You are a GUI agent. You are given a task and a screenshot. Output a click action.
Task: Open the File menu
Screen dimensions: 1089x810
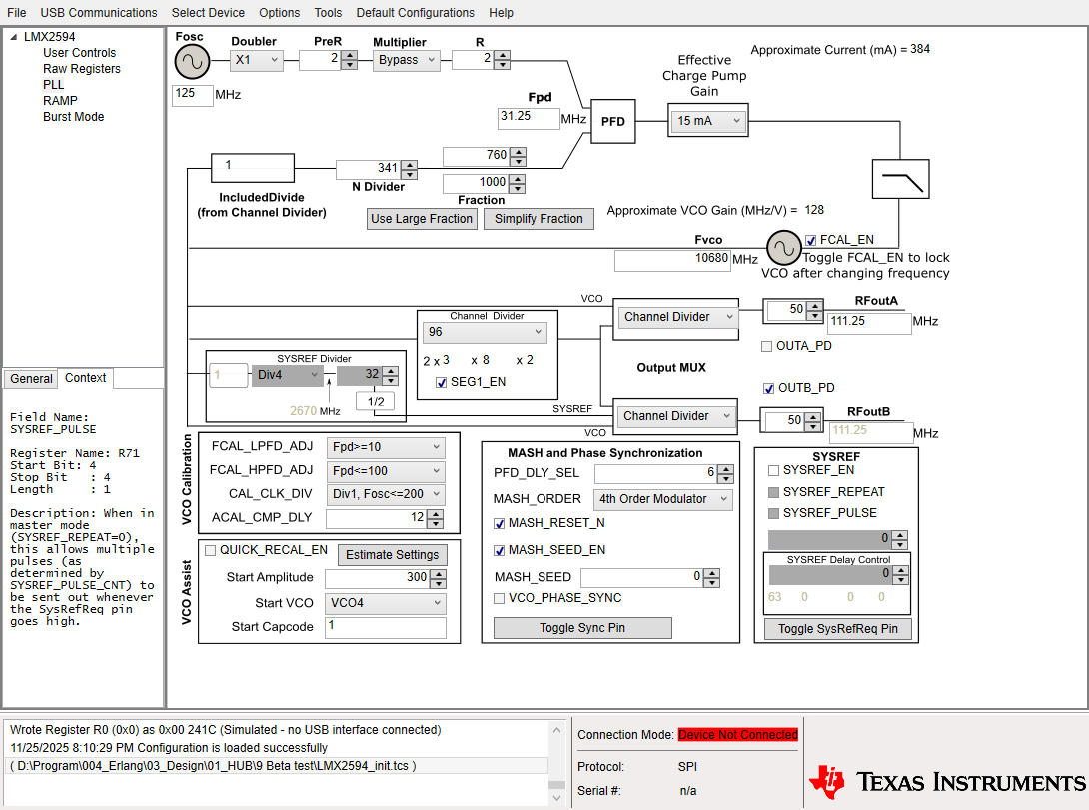[x=17, y=13]
